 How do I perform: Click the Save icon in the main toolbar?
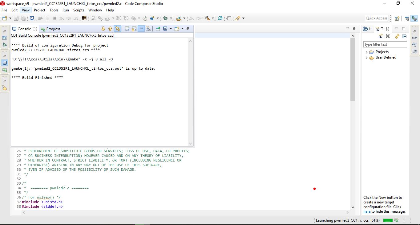(x=16, y=18)
